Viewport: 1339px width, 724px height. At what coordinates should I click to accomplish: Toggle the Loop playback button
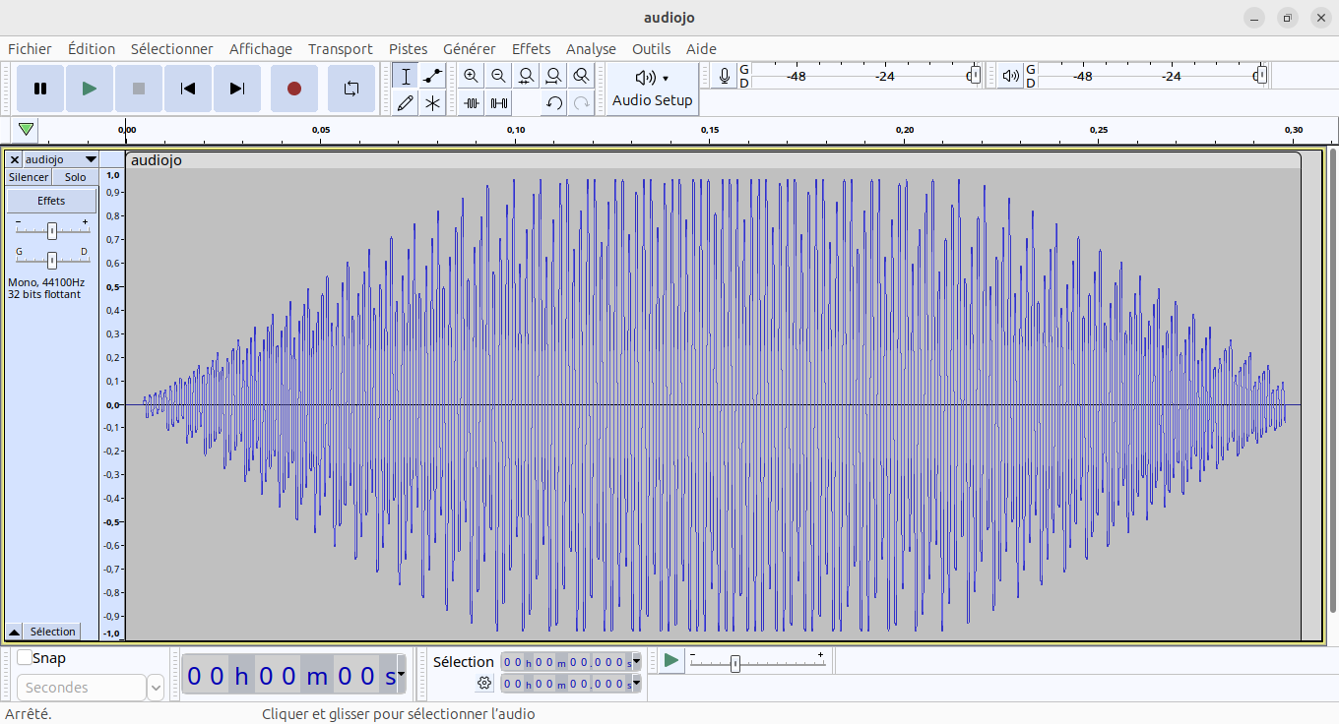click(x=351, y=89)
